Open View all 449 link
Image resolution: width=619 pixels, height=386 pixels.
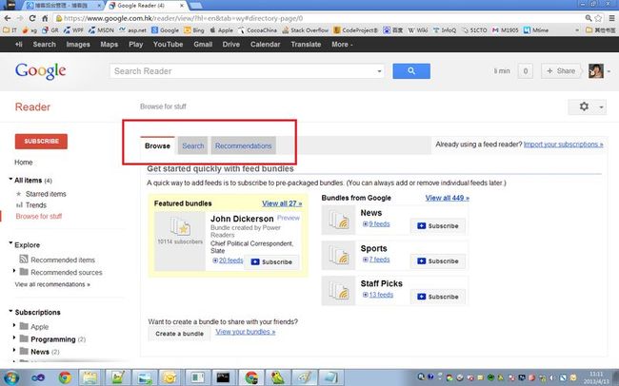448,198
